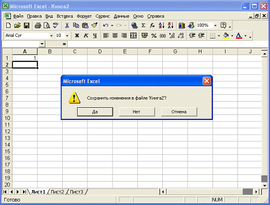Toggle align right
Image resolution: width=270 pixels, height=205 pixels.
point(124,35)
